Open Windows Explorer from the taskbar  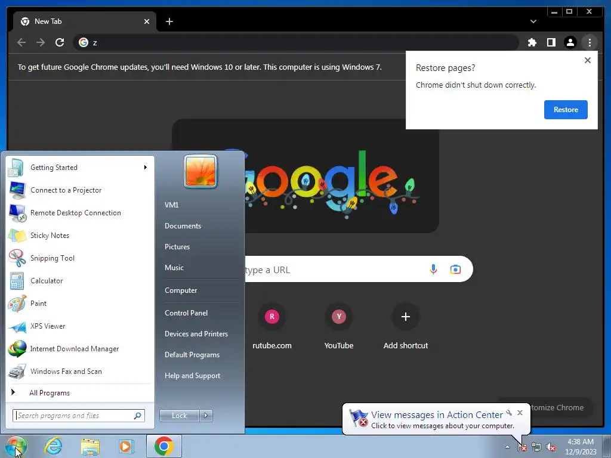90,446
